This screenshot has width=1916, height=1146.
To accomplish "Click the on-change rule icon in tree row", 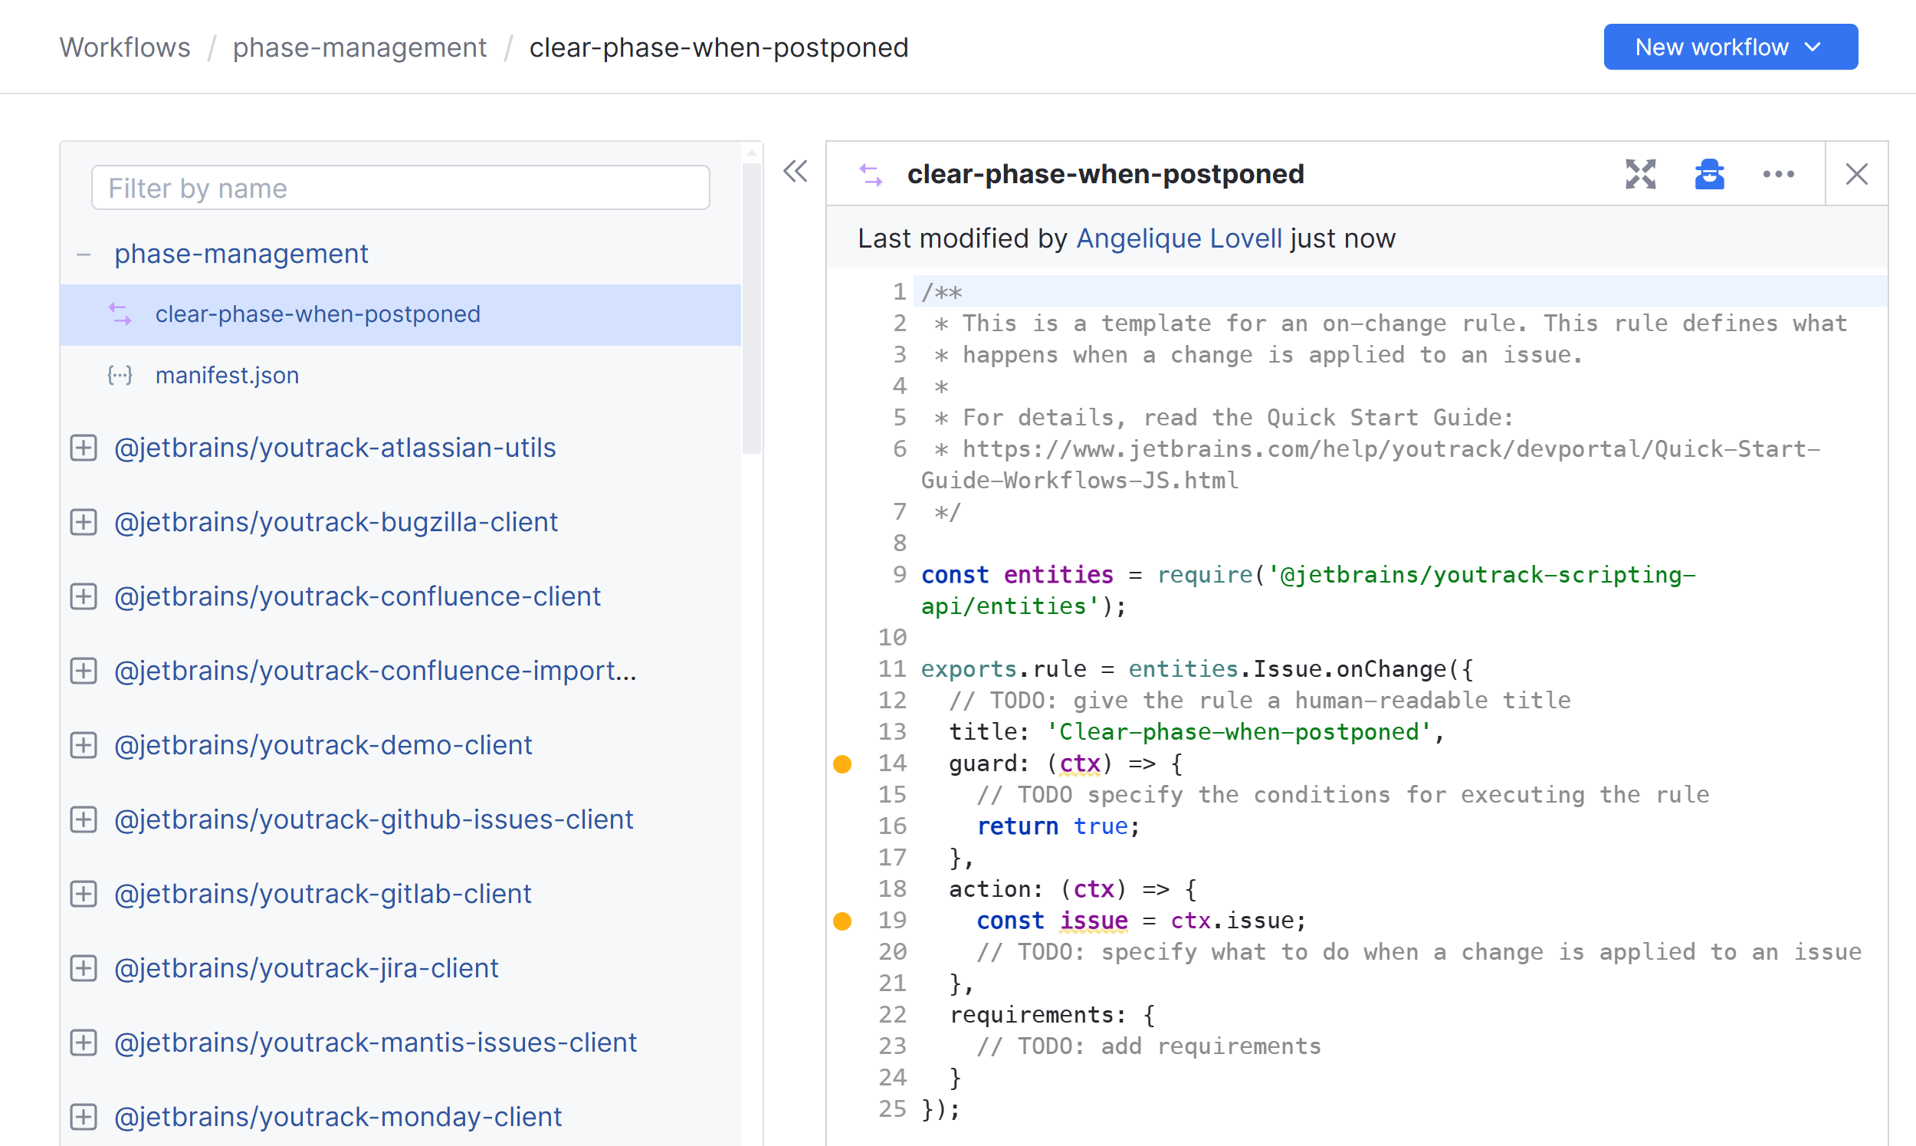I will [120, 314].
